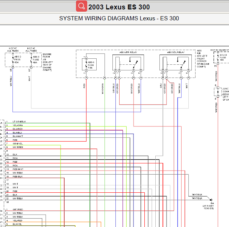Click "(AT RIGHT FENDER)" ground note
229x227 pixels.
click(208, 207)
